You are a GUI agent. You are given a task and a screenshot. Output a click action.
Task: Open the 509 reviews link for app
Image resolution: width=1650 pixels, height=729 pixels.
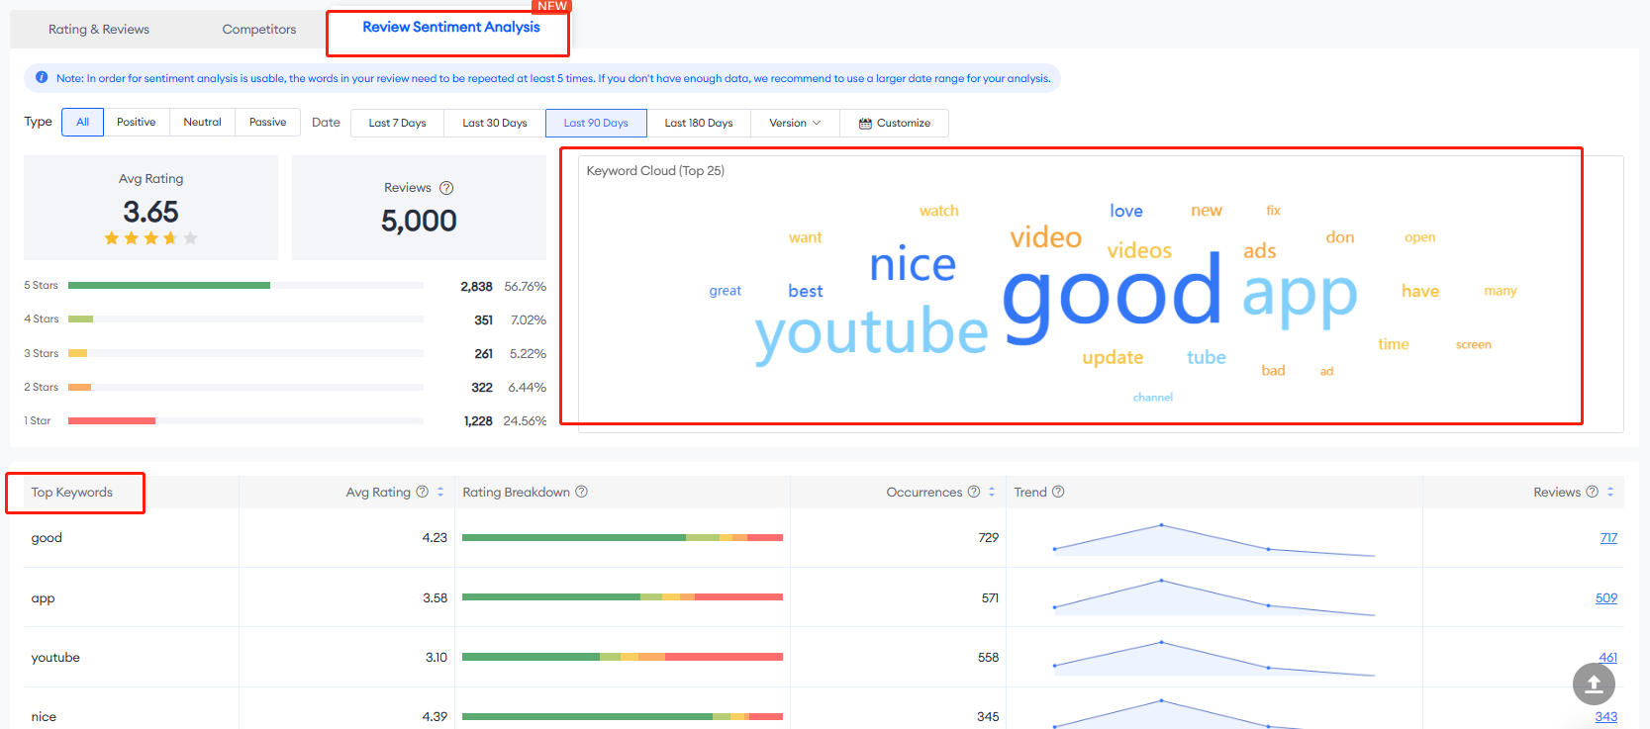1606,598
